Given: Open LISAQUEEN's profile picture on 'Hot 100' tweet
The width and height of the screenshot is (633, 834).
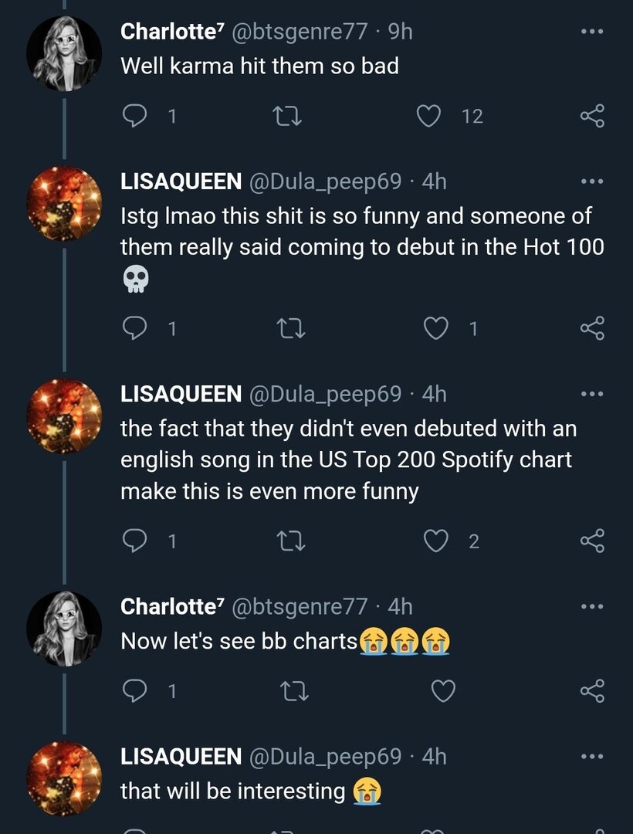Looking at the screenshot, I should [x=64, y=204].
